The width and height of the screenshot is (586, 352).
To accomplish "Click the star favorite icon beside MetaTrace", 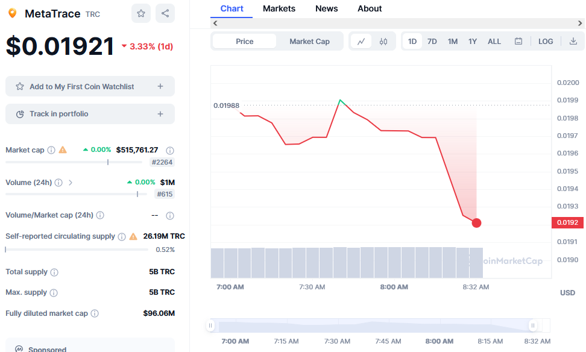I will pos(141,13).
